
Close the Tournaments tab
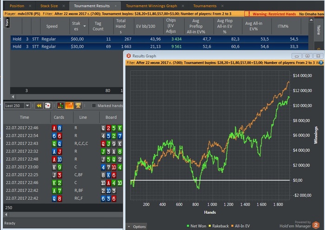coord(222,6)
